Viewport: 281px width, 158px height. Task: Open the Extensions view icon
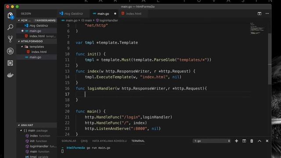click(10, 63)
